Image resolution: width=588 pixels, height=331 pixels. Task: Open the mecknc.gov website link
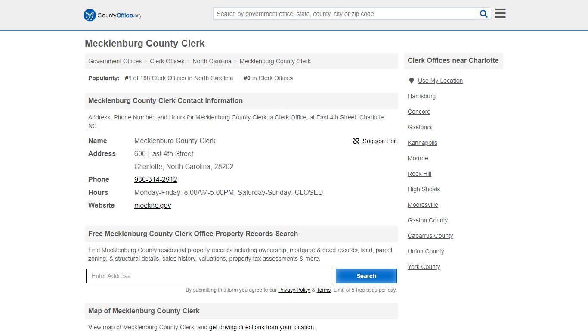point(152,205)
